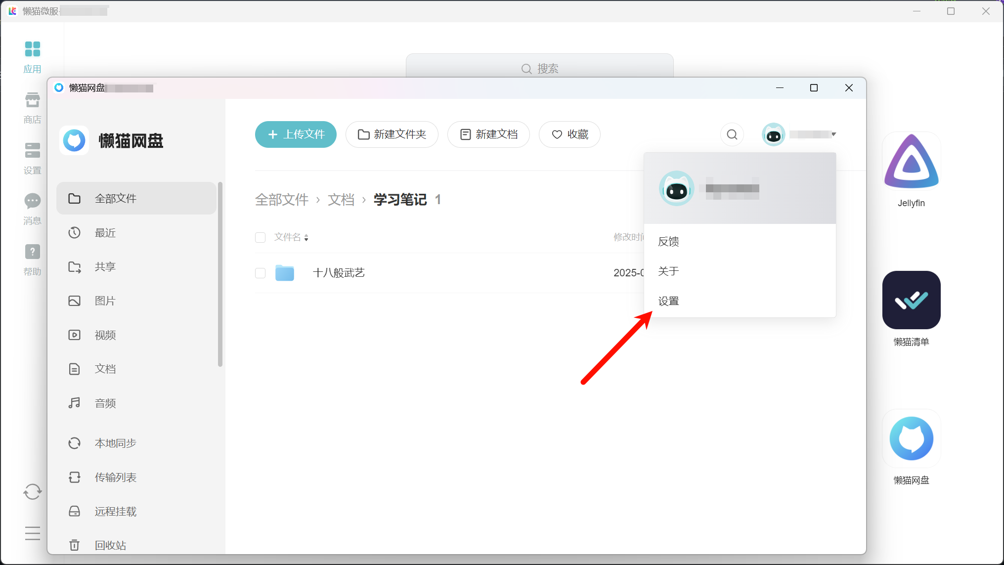Click the 新建文件夹 button
This screenshot has height=565, width=1004.
pos(392,134)
